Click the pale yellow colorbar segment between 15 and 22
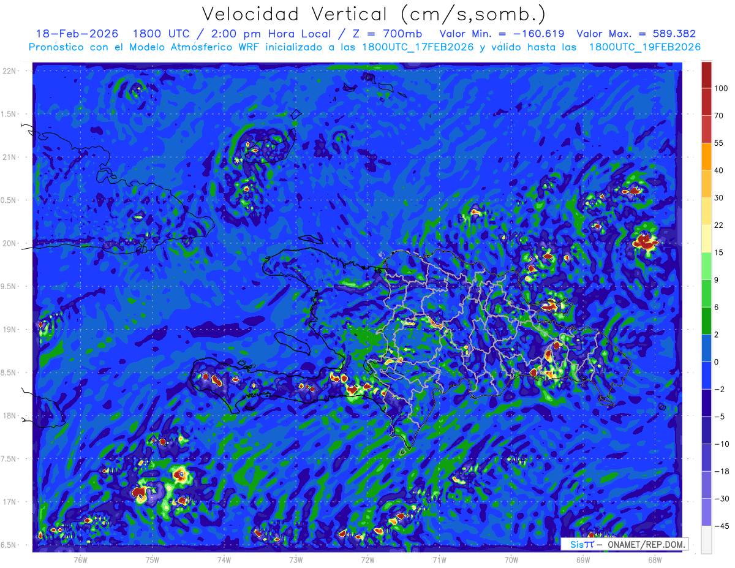This screenshot has width=735, height=568. [706, 238]
